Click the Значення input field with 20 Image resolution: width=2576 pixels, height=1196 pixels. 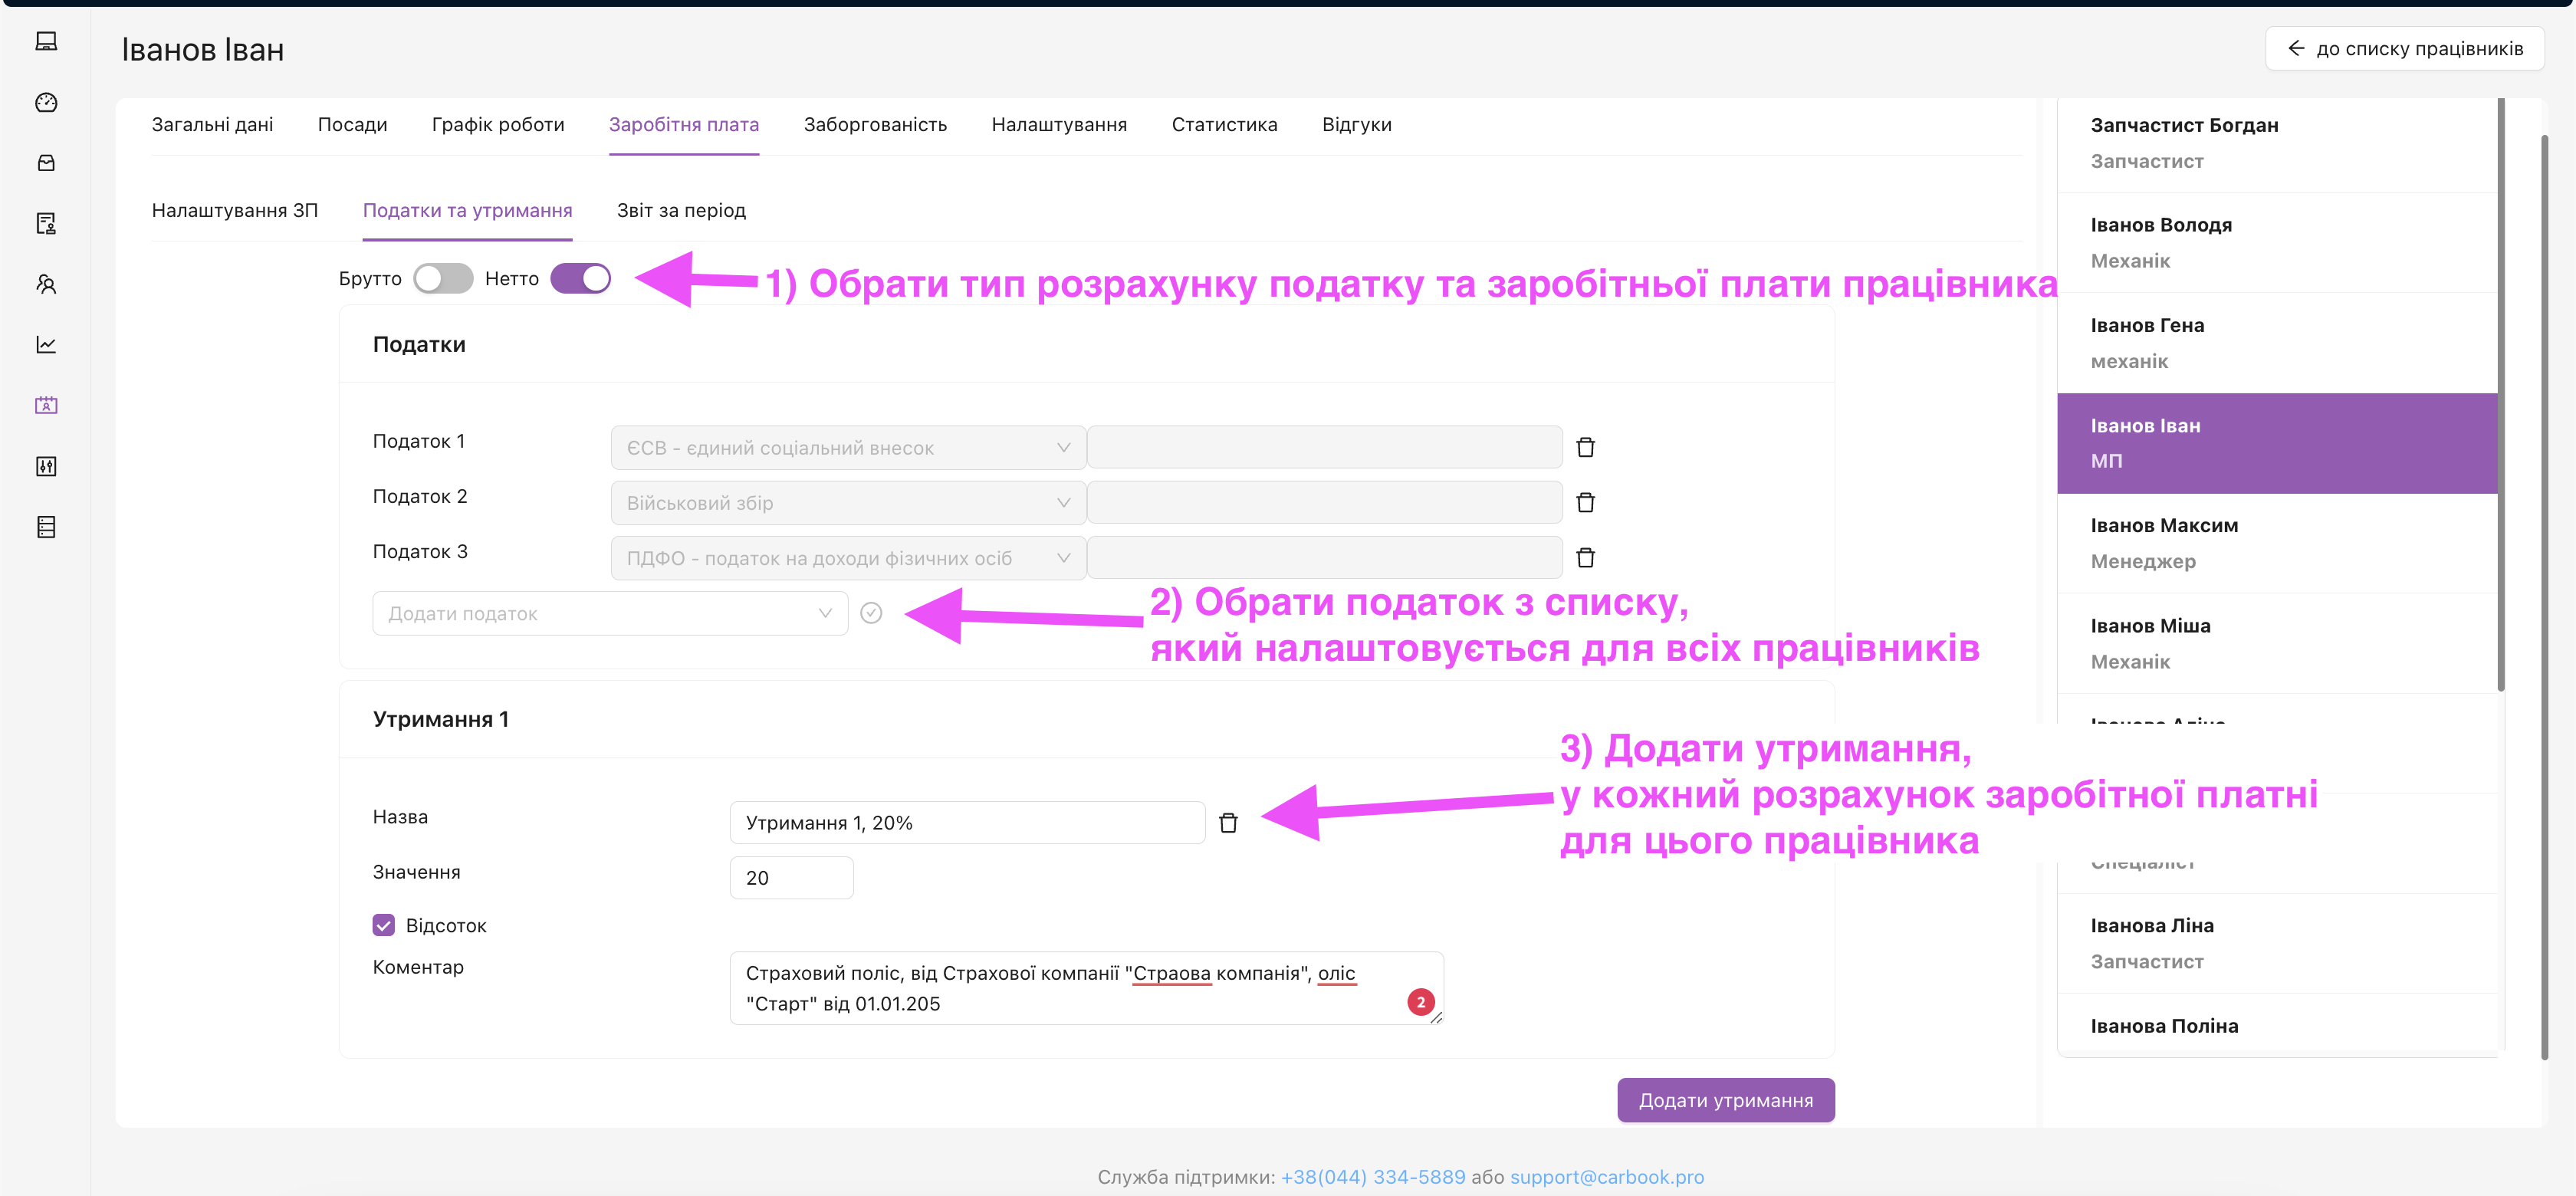pos(791,878)
